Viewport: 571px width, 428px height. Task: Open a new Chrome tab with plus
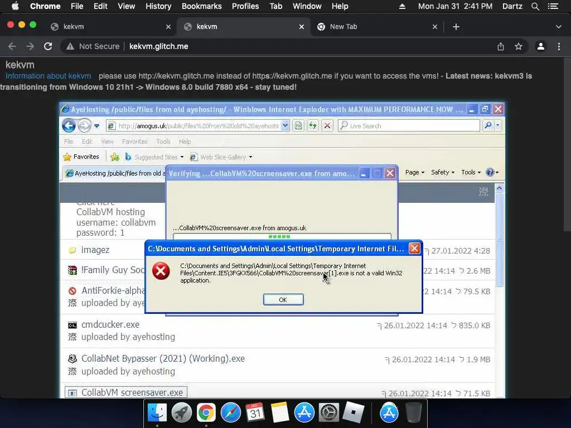point(456,27)
